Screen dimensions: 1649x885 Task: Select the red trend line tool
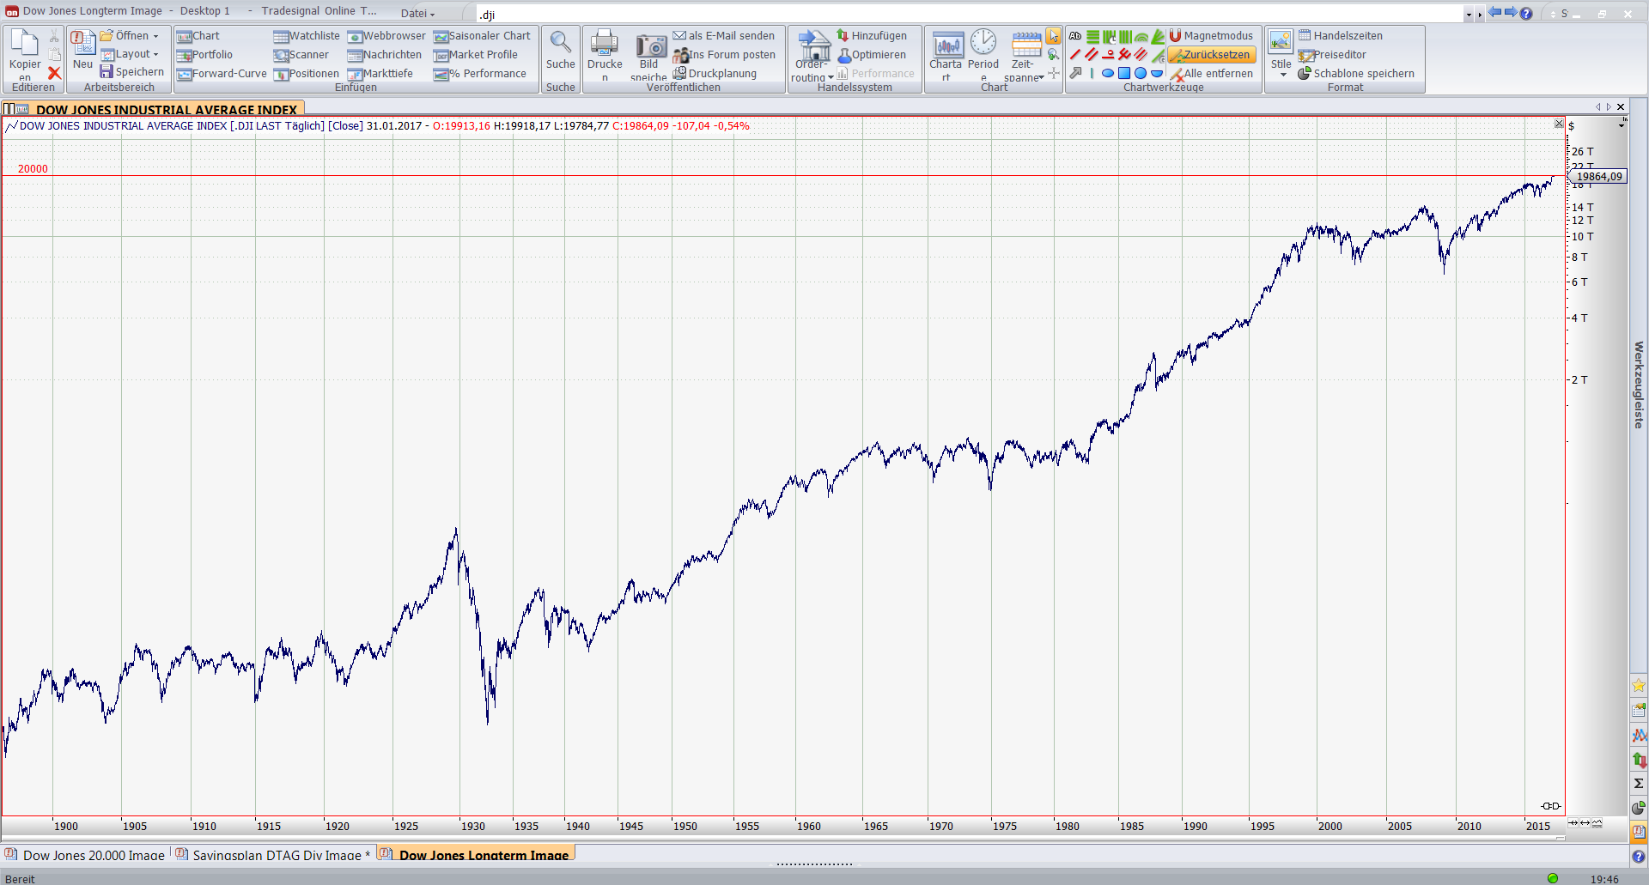(x=1075, y=55)
